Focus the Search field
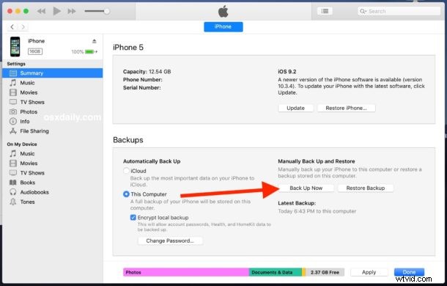 (x=399, y=11)
